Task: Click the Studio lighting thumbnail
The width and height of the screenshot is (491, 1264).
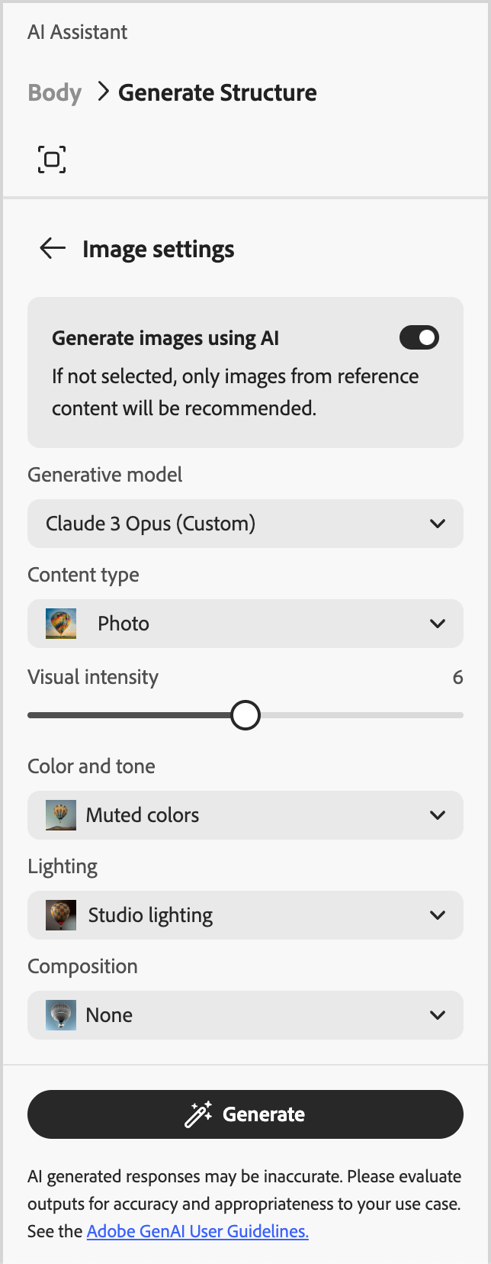Action: [61, 914]
